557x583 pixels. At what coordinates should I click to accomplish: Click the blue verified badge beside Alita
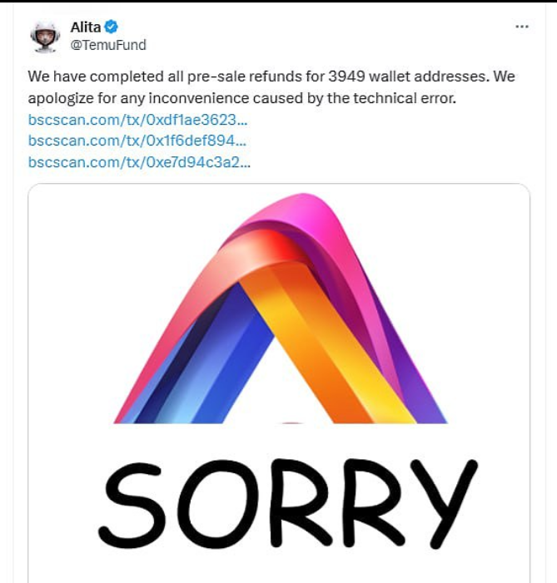(x=111, y=27)
